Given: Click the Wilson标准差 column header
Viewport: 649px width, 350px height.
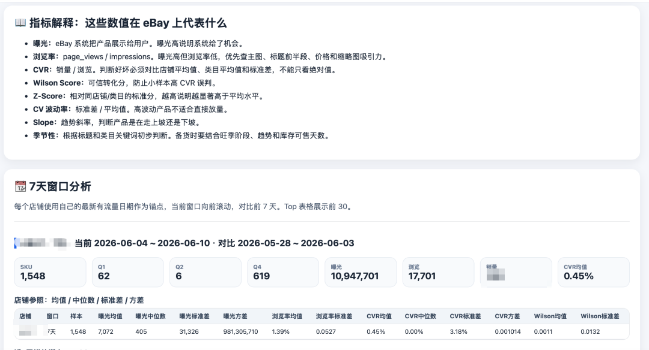Looking at the screenshot, I should [x=600, y=316].
